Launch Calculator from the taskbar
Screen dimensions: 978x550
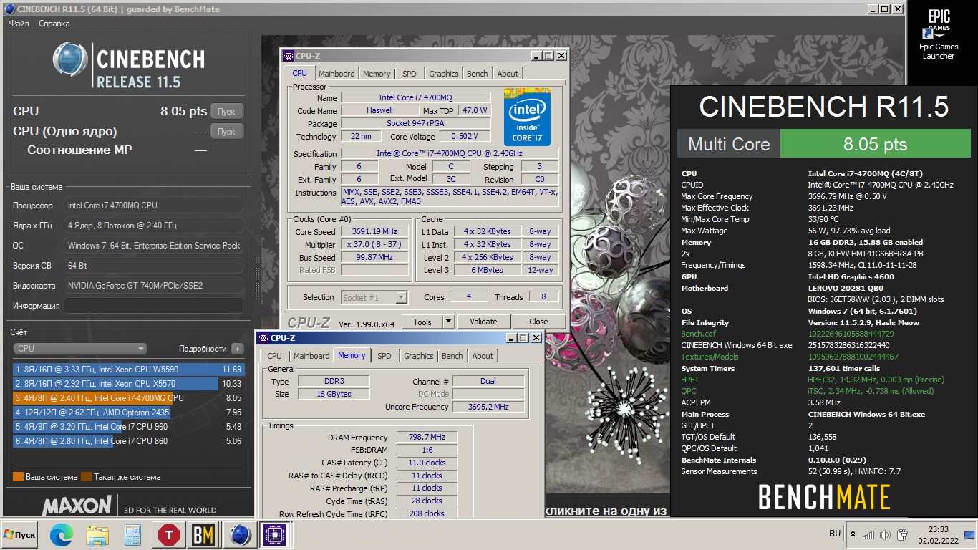[132, 535]
